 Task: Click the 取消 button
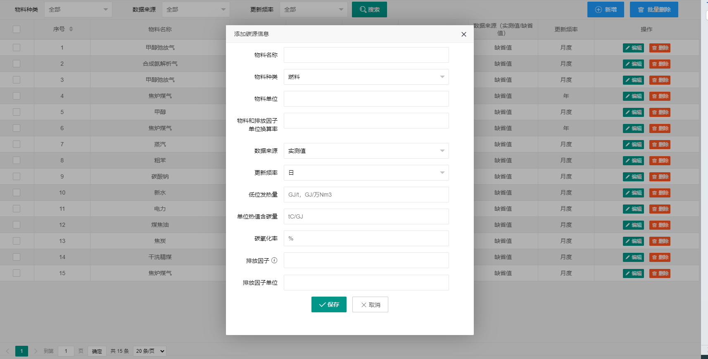370,304
